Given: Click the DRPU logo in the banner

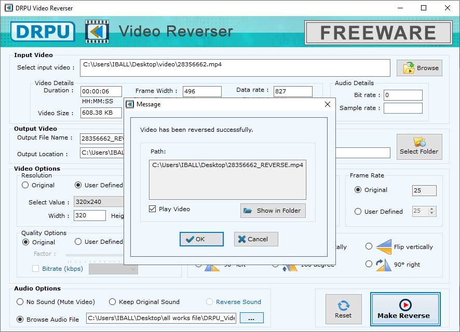Looking at the screenshot, I should pyautogui.click(x=43, y=32).
